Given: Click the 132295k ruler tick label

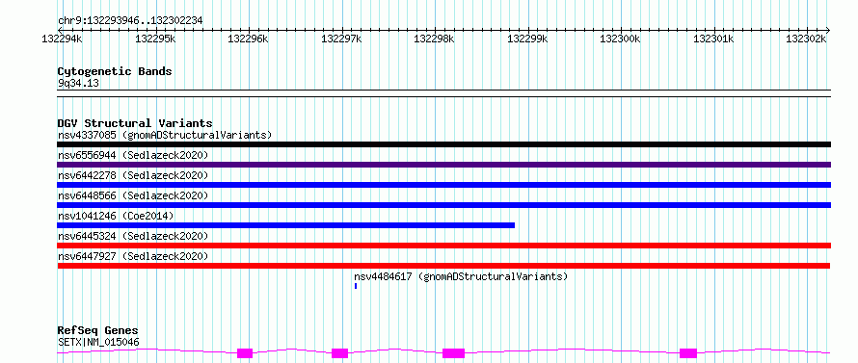Looking at the screenshot, I should click(155, 39).
